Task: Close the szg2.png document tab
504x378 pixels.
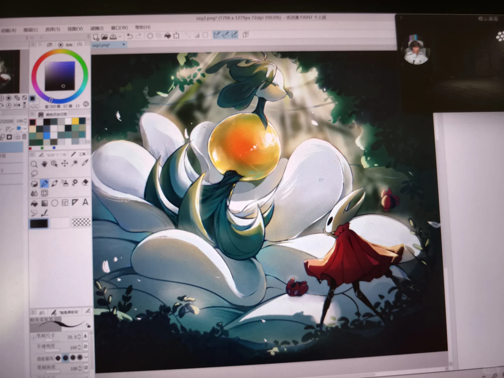Action: (124, 45)
